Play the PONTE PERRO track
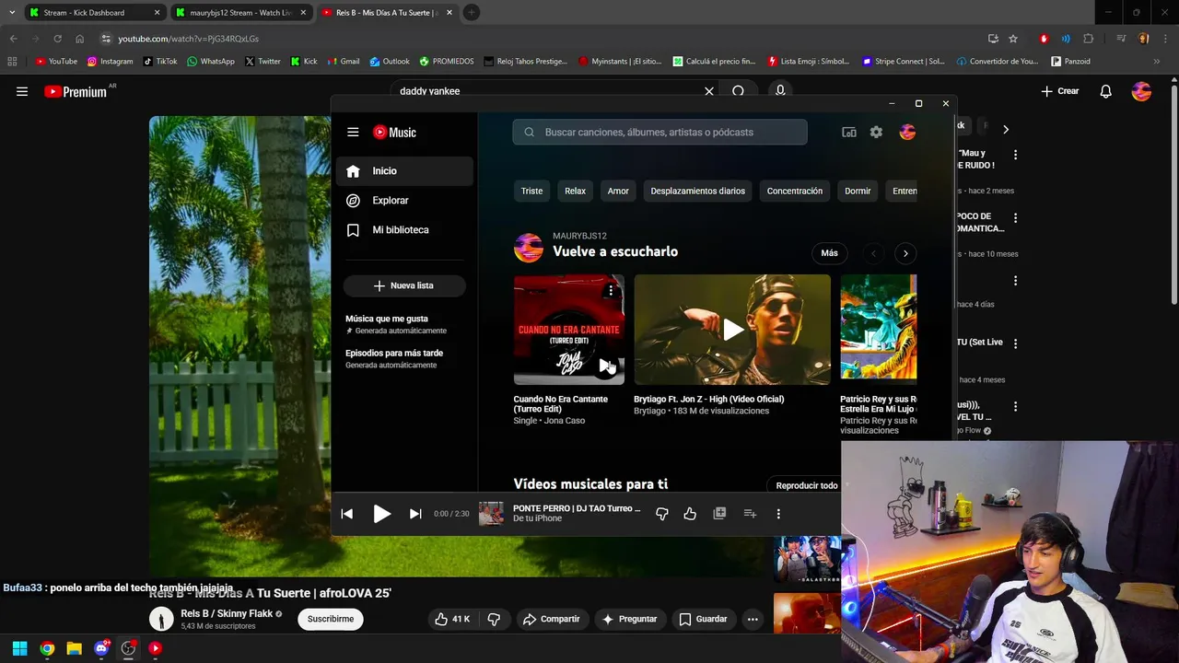Viewport: 1179px width, 663px height. click(381, 514)
